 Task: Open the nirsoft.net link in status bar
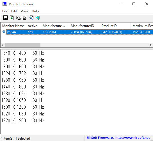point(133,138)
